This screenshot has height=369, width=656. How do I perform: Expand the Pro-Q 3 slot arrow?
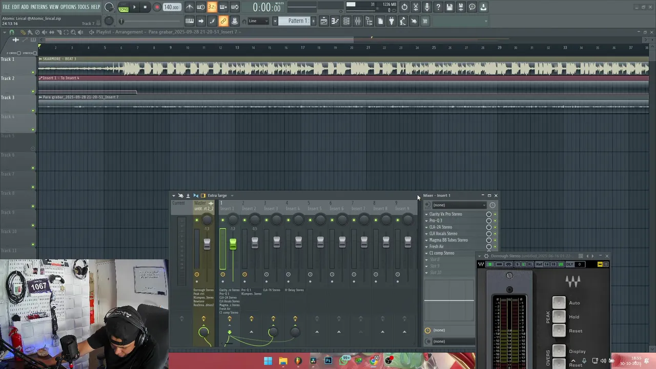pos(426,221)
